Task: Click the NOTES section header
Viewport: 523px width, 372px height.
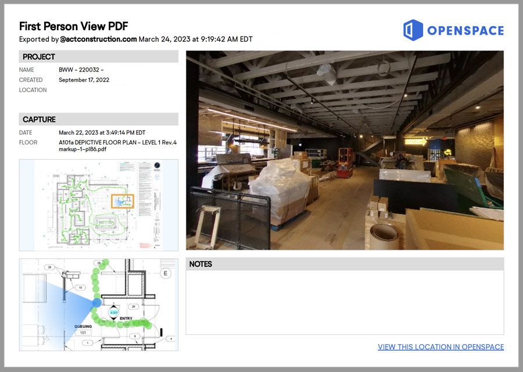Action: (x=345, y=264)
